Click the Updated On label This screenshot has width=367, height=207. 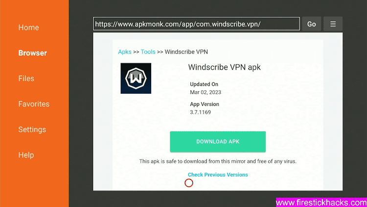204,84
